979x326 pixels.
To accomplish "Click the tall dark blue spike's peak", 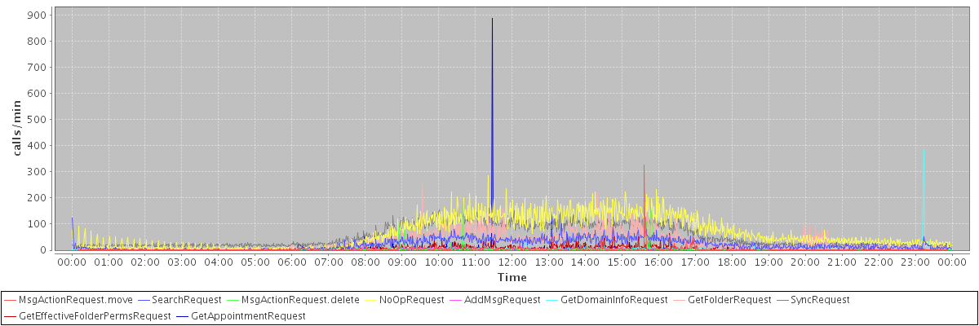I will (x=492, y=19).
